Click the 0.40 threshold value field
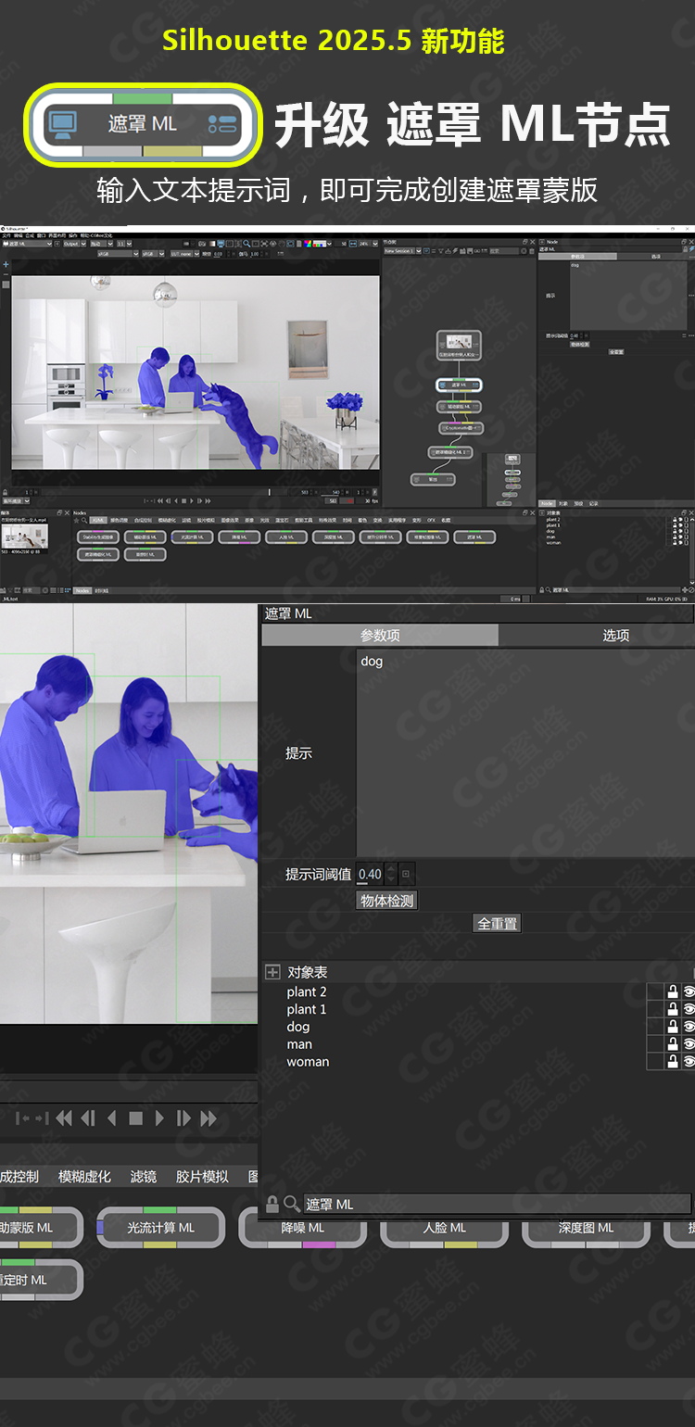The height and width of the screenshot is (1427, 695). tap(370, 874)
